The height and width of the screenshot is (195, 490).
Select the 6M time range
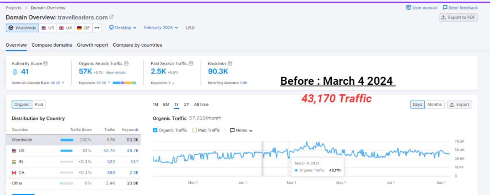[166, 105]
